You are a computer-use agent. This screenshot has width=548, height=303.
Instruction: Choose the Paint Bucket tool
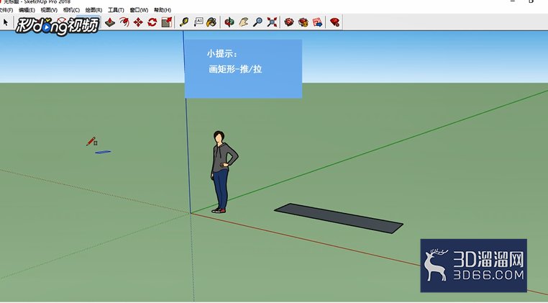[x=211, y=22]
